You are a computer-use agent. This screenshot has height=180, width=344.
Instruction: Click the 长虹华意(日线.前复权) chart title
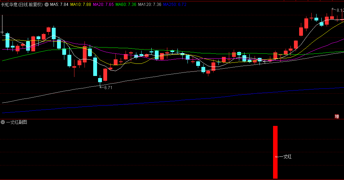pyautogui.click(x=22, y=5)
